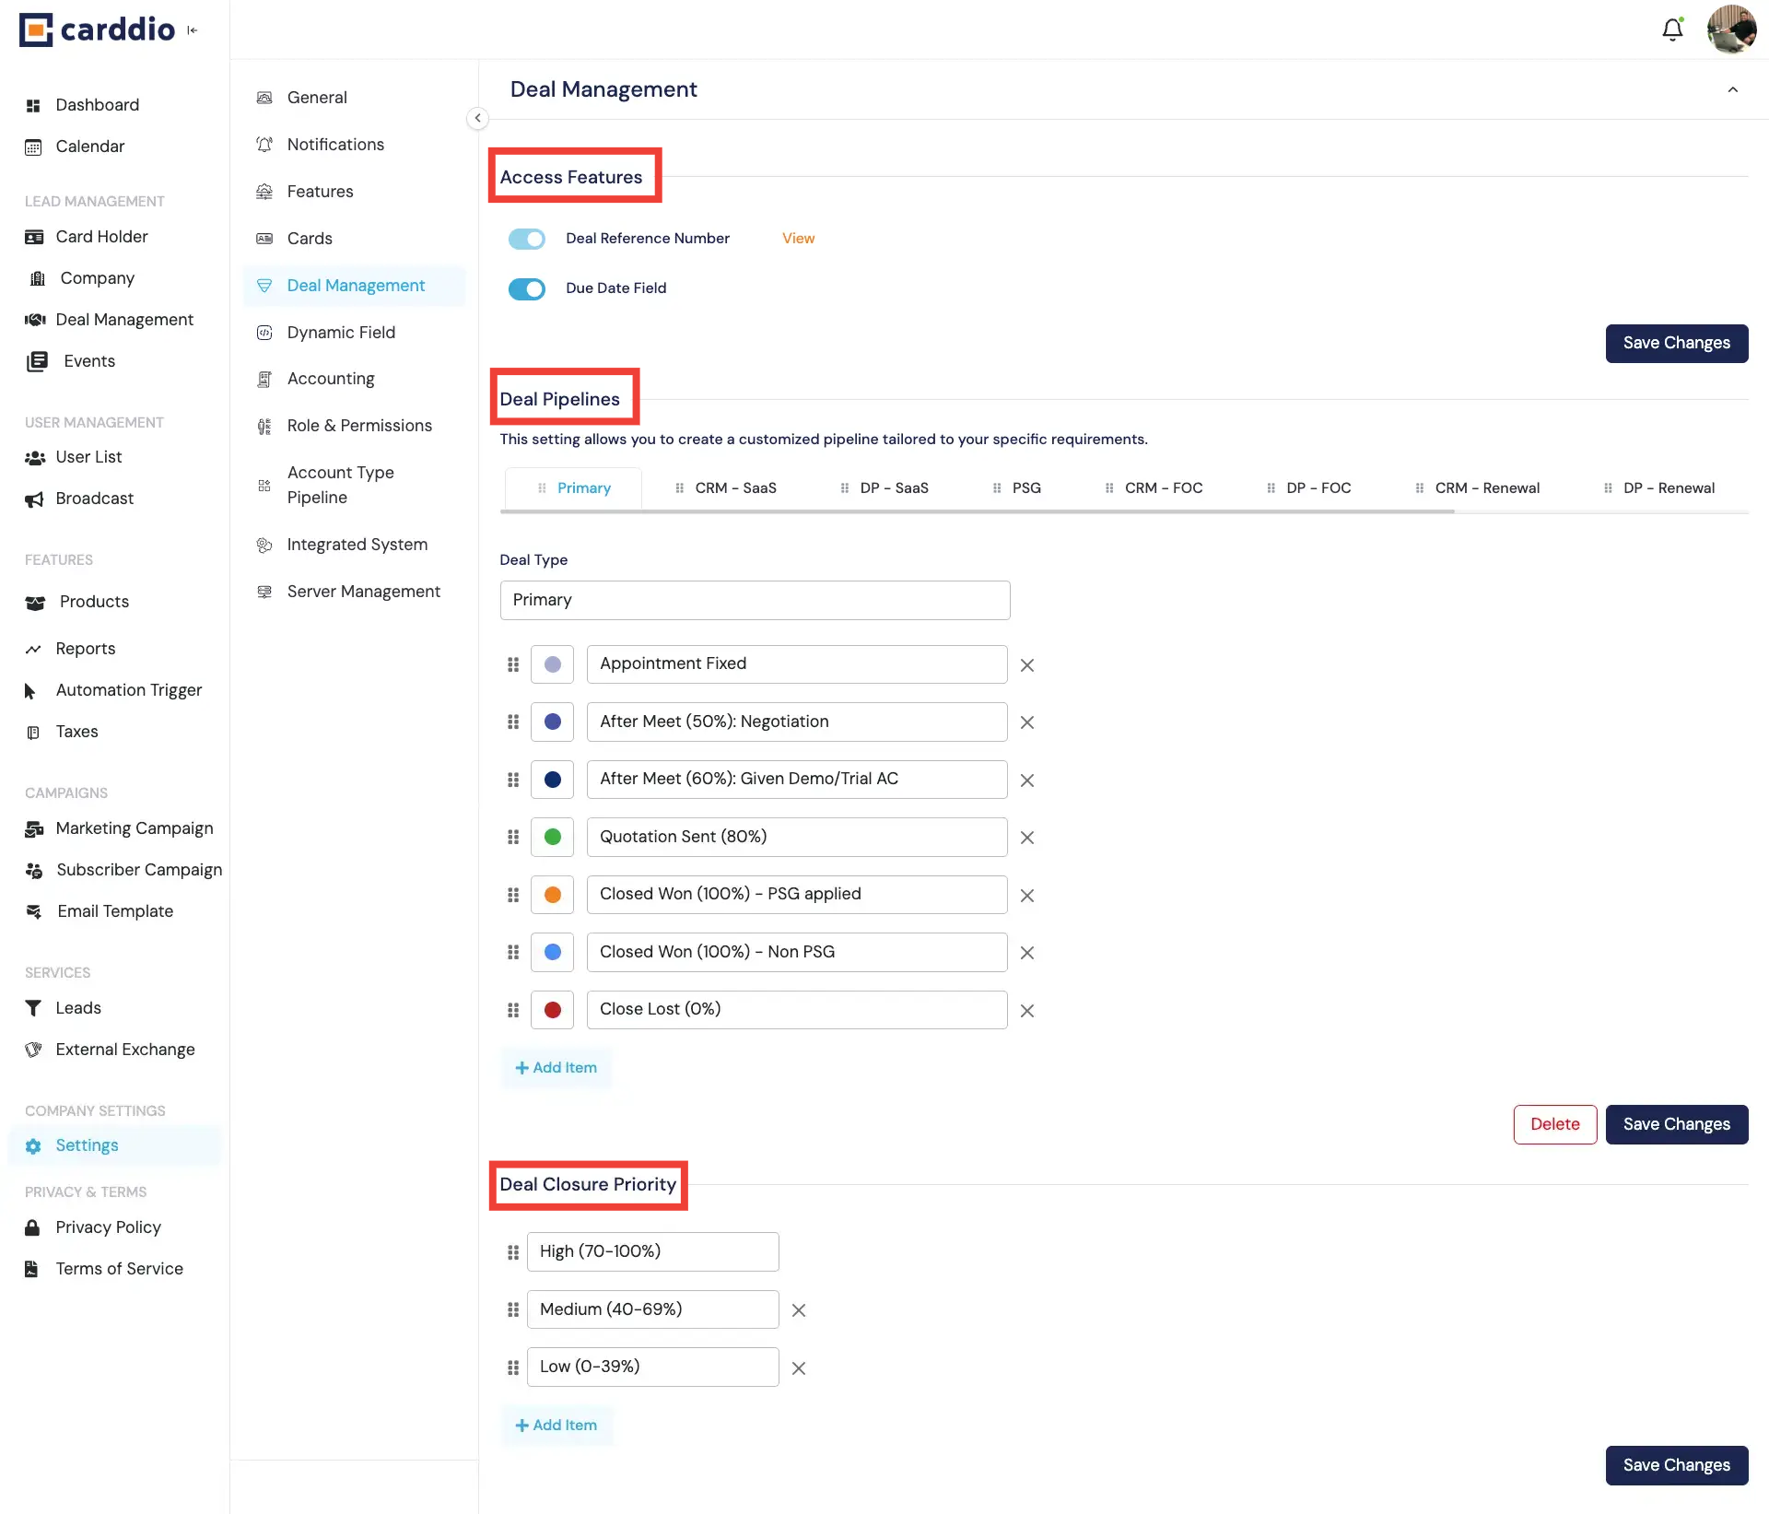Image resolution: width=1769 pixels, height=1514 pixels.
Task: Click the notification bell icon
Action: coord(1671,29)
